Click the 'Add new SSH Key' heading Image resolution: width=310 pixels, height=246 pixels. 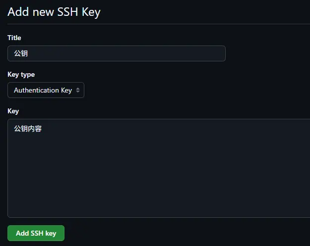pyautogui.click(x=54, y=12)
